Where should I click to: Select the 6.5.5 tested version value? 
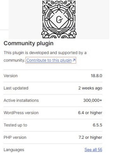98,125
